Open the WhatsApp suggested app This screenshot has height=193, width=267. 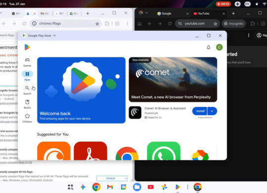click(164, 151)
